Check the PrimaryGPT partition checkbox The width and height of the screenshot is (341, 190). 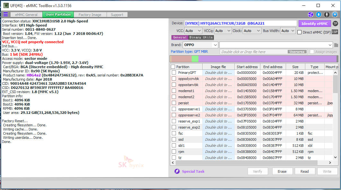coord(174,73)
